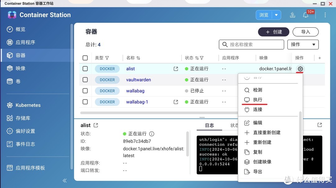
Task: Select 执行 from the context menu
Action: [x=257, y=100]
